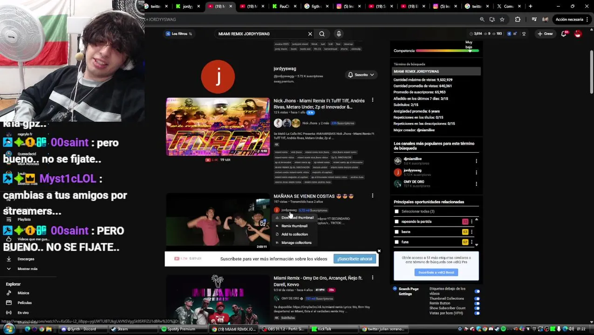Check the 'rapeando la partida' checkbox
594x335 pixels.
pyautogui.click(x=396, y=222)
